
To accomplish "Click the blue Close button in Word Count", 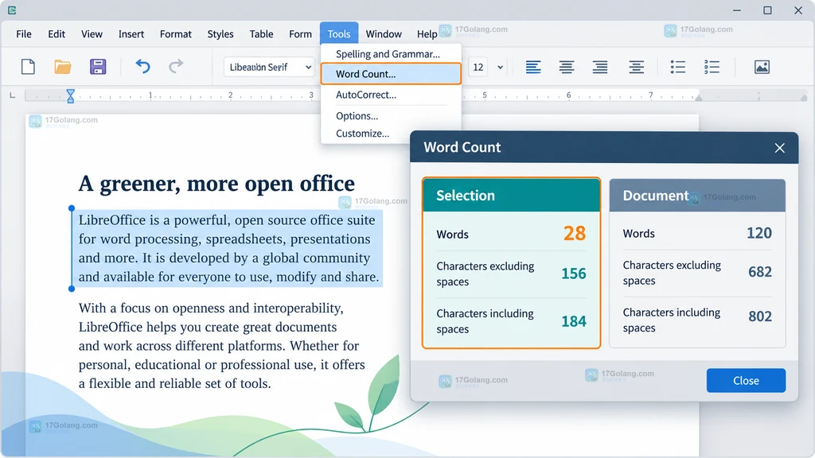I will pos(746,381).
